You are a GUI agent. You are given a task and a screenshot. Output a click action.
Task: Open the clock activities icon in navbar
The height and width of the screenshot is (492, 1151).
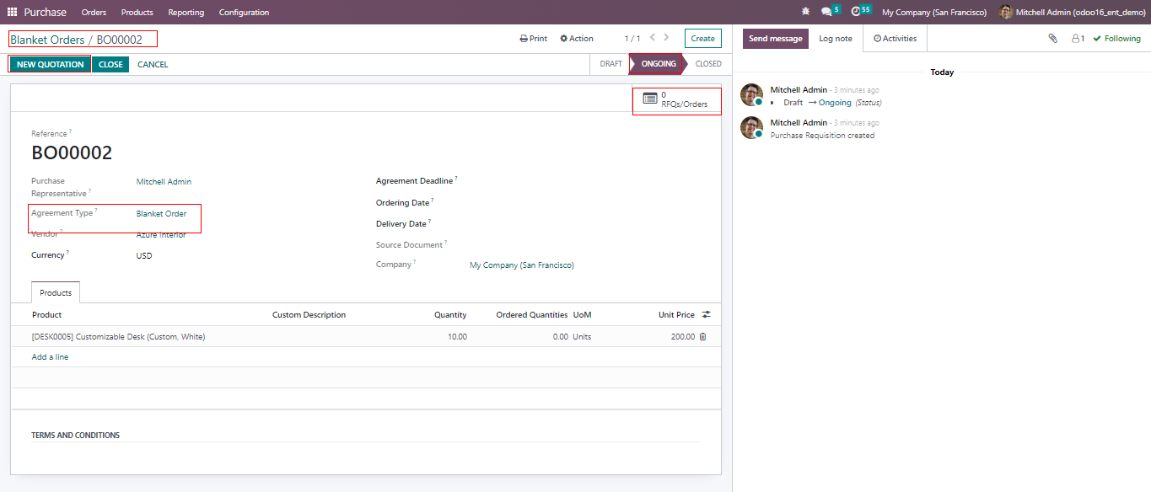[x=857, y=12]
